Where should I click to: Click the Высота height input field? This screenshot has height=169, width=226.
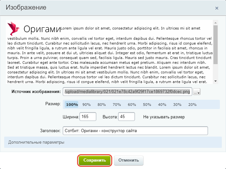tap(127, 117)
